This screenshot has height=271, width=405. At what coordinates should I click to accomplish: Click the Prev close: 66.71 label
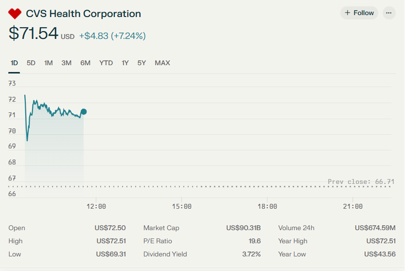click(361, 181)
